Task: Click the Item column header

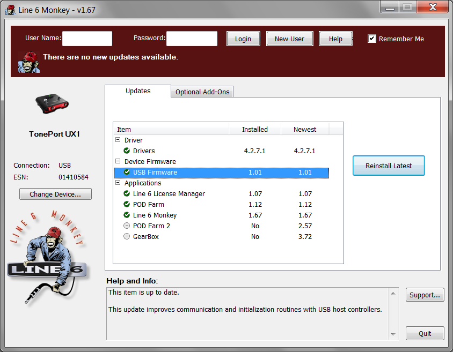Action: pyautogui.click(x=171, y=130)
